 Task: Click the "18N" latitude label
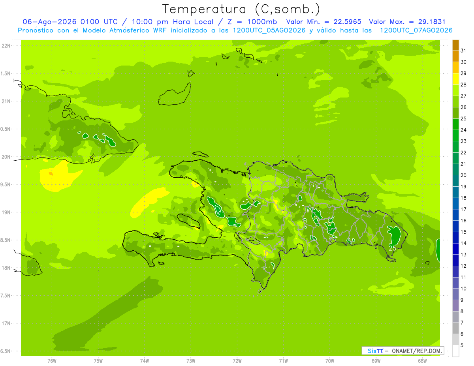pyautogui.click(x=6, y=268)
